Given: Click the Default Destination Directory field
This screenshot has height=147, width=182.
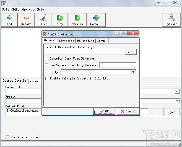Looking at the screenshot, I should coord(84,52).
